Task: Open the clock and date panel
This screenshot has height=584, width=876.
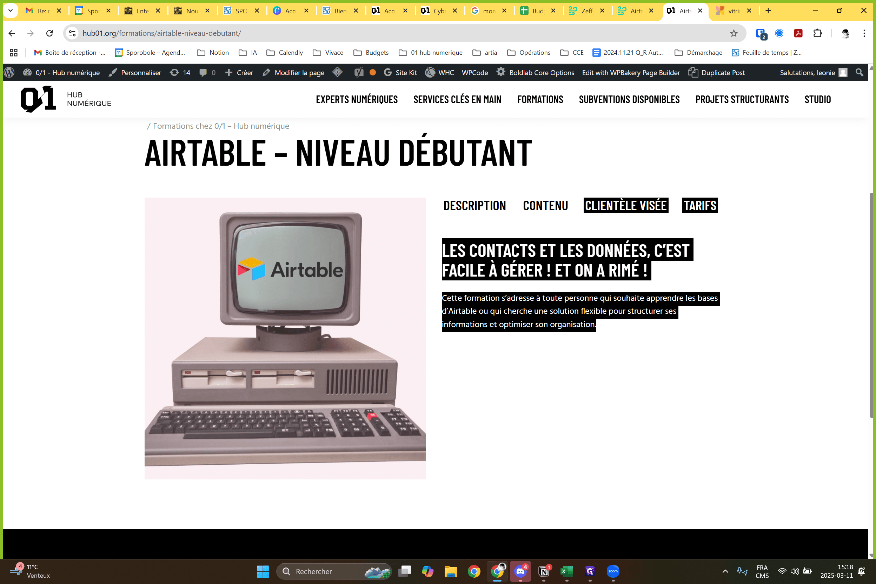Action: pyautogui.click(x=837, y=571)
